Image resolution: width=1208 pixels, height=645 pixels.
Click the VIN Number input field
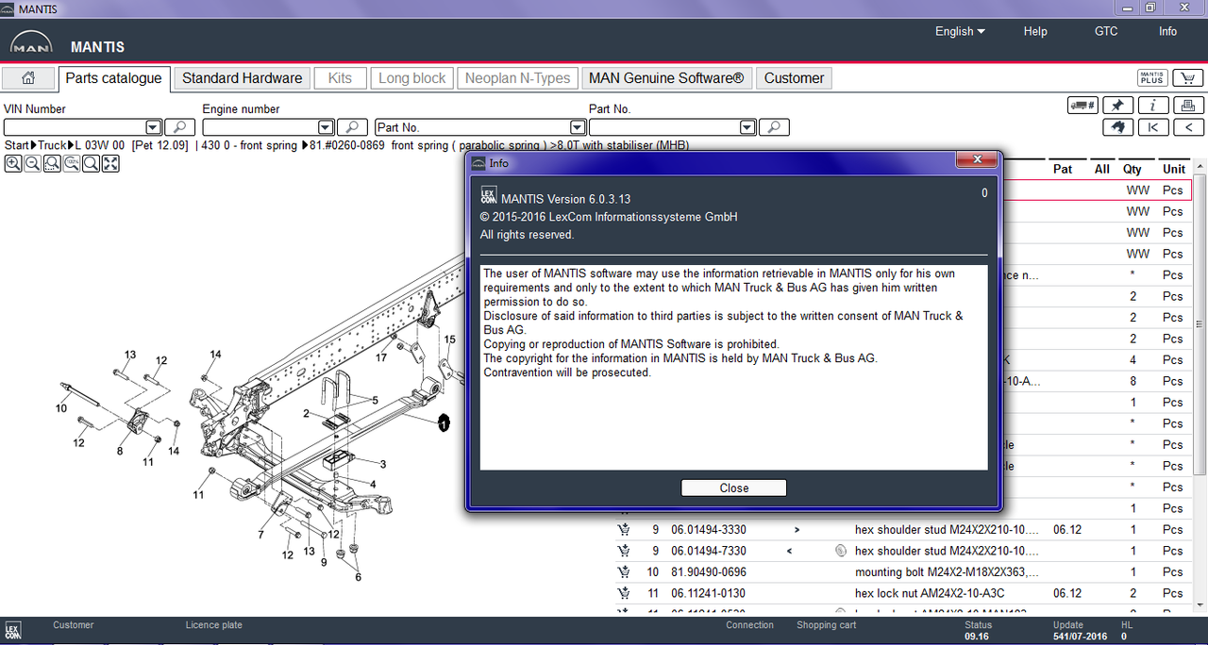pos(75,127)
